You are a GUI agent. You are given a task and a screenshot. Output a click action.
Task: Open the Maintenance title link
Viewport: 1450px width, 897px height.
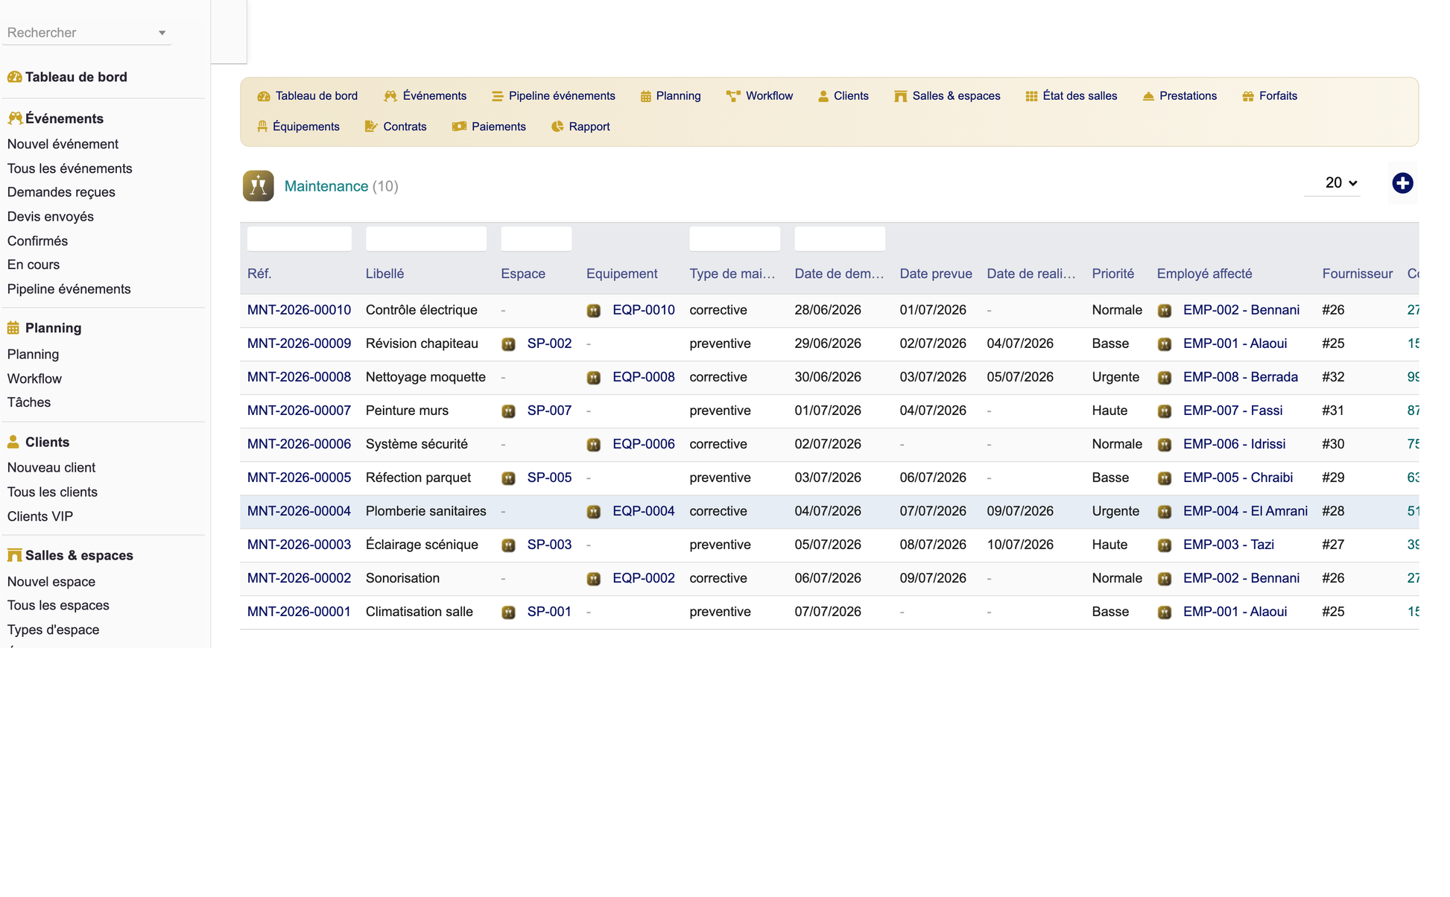(x=326, y=186)
